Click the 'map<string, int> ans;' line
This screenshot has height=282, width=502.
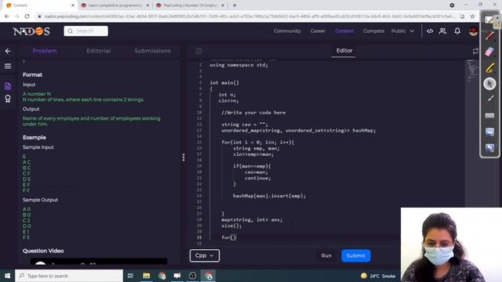pos(252,219)
